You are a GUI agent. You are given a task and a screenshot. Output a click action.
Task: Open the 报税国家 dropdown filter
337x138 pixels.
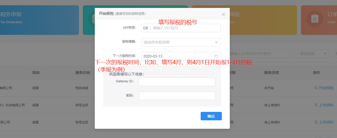[x=313, y=54]
